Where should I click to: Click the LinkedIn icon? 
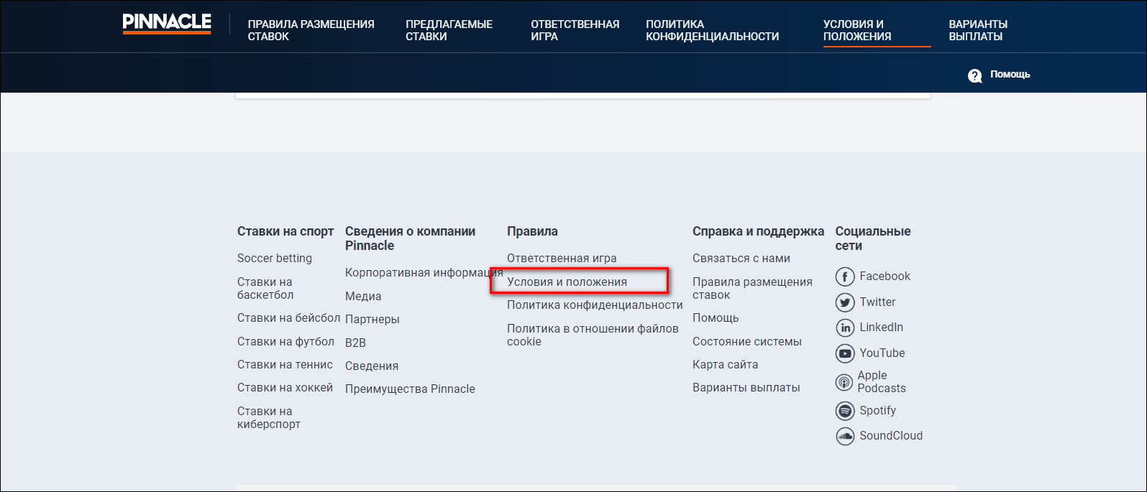click(845, 328)
